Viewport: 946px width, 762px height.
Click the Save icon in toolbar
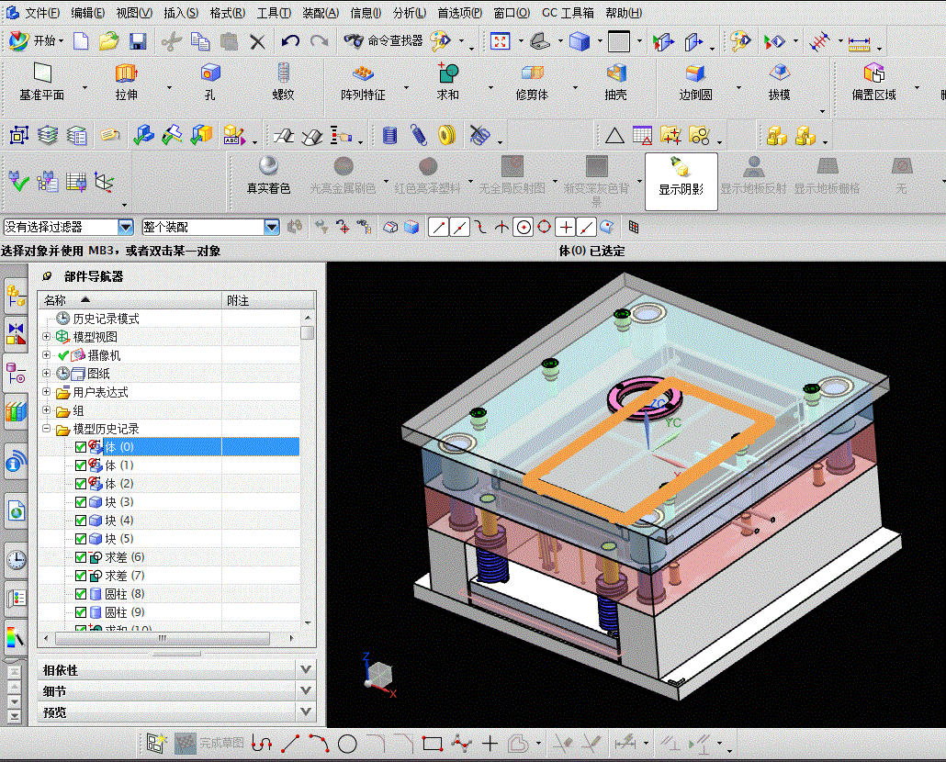pos(138,41)
